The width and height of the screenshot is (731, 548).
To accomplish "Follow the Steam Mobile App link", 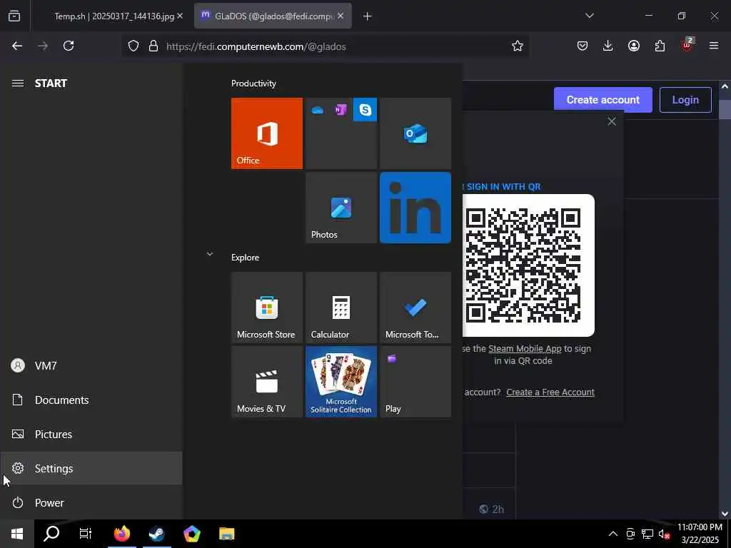I will point(525,348).
